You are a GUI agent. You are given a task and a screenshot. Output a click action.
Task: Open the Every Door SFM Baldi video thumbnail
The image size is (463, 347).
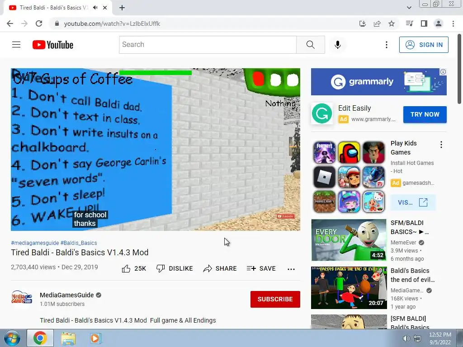click(349, 240)
